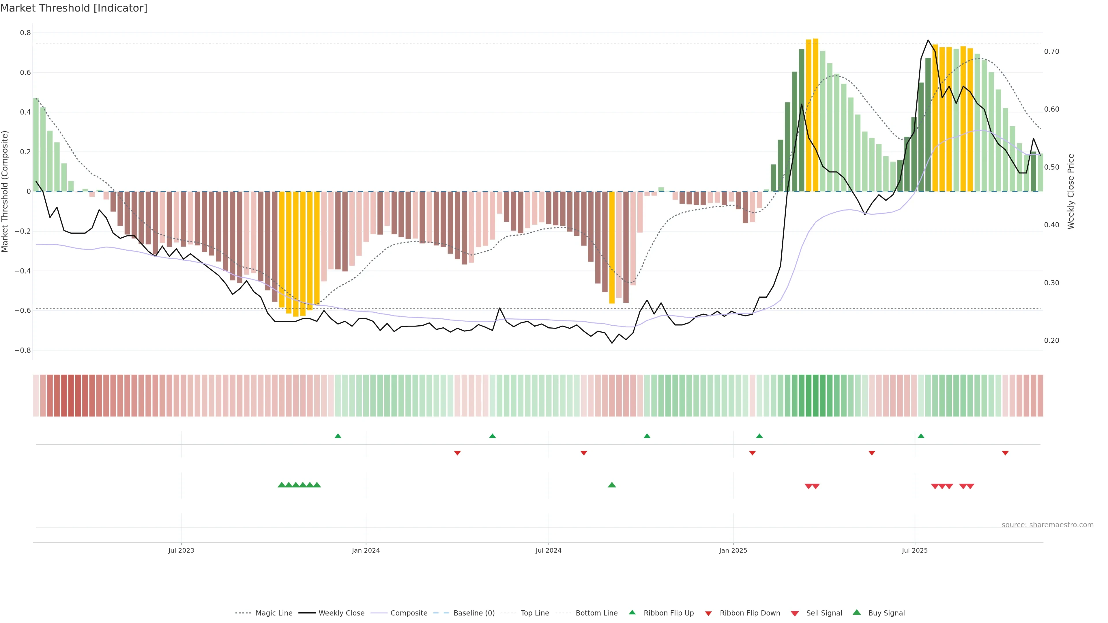Click the single buy signal near Sep 2024
The image size is (1108, 623).
click(612, 485)
